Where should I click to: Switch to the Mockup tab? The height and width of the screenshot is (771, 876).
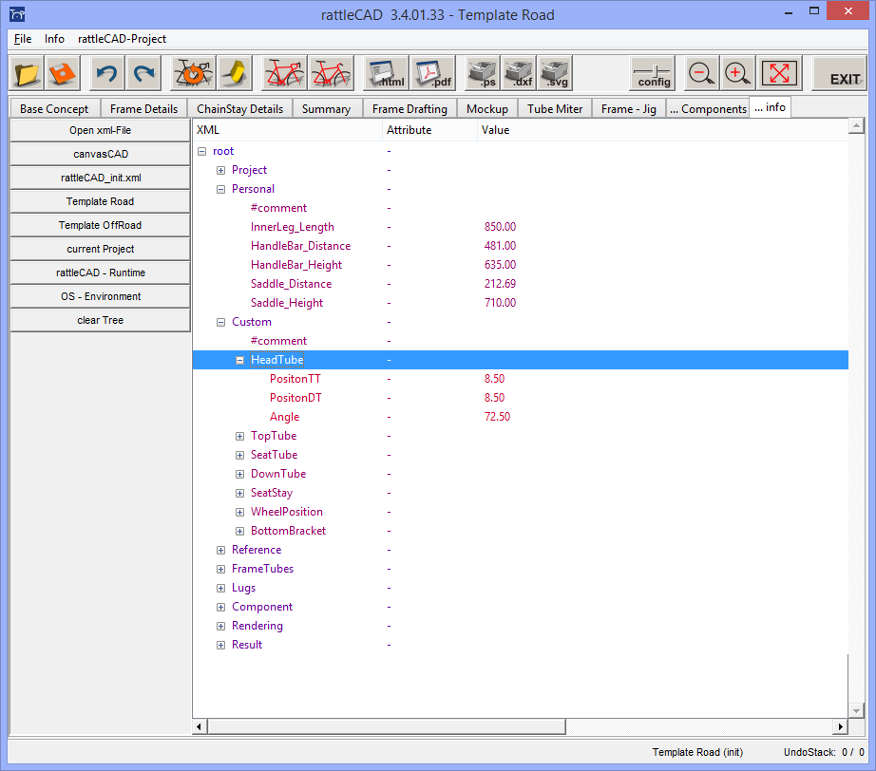coord(487,109)
